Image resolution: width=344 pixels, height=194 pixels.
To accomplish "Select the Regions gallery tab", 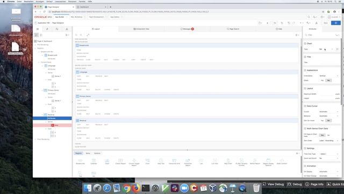I will (78, 153).
